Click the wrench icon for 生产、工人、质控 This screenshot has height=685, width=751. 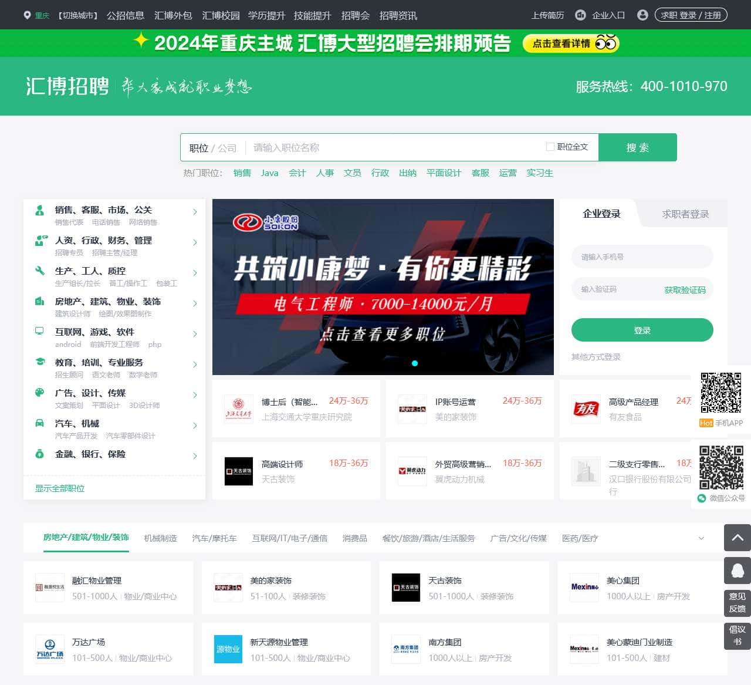[x=39, y=271]
